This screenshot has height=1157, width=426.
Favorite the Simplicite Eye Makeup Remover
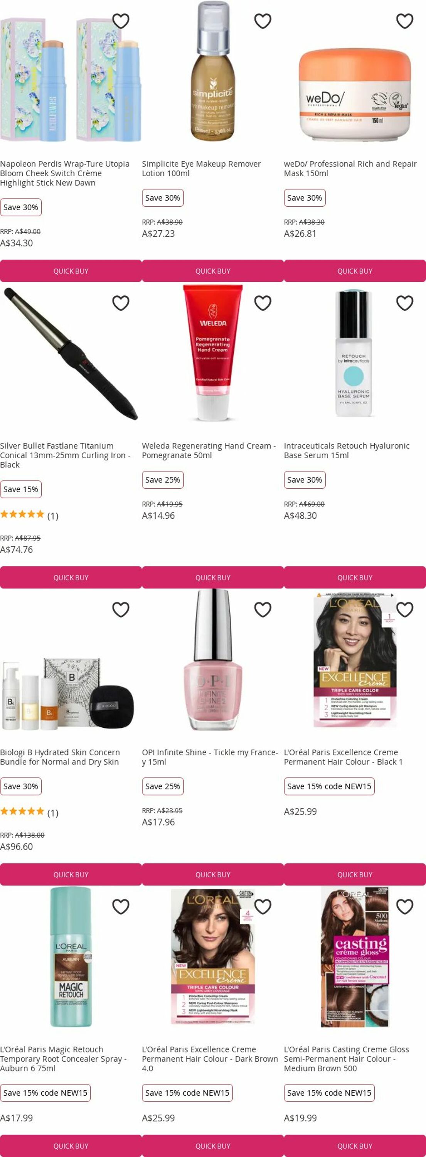coord(263,21)
